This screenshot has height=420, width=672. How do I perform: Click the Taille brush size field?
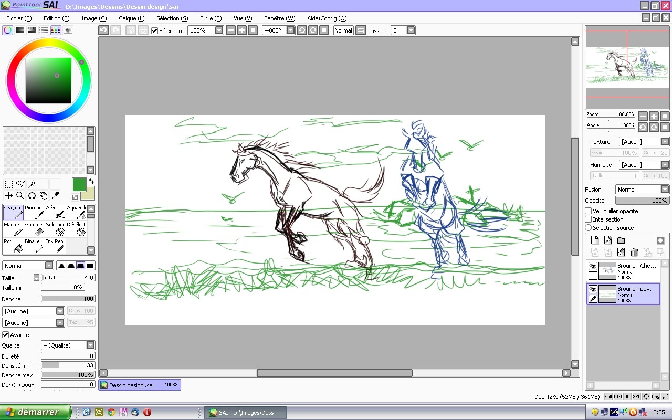[68, 278]
